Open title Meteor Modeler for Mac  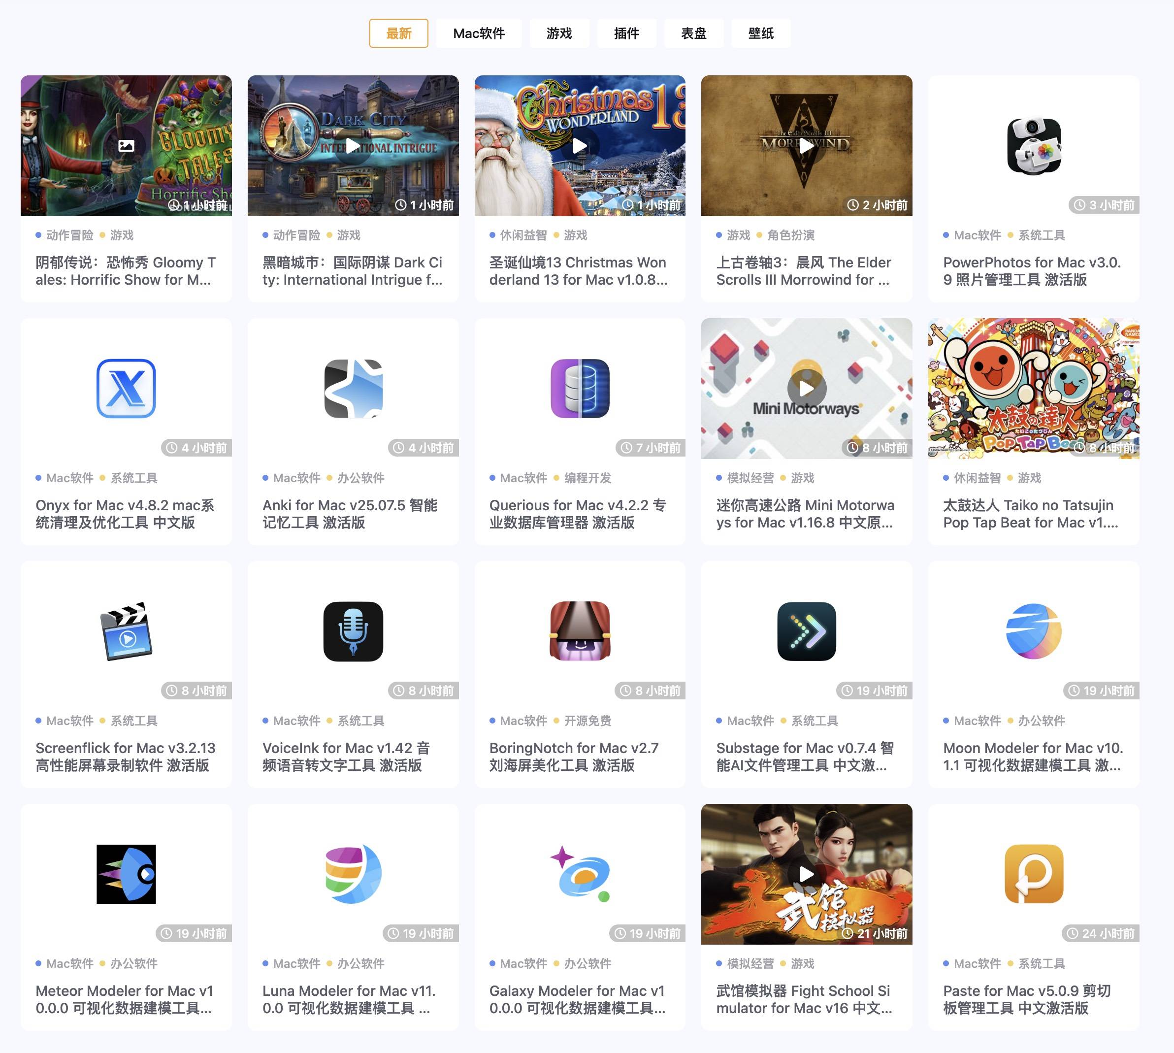point(125,999)
